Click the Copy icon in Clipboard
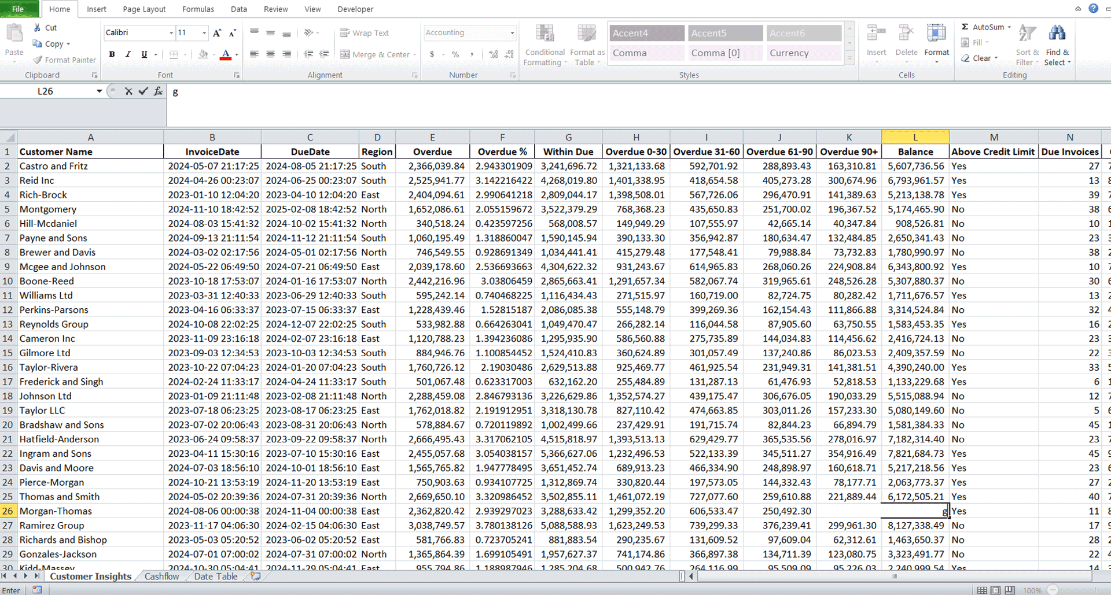 (x=38, y=44)
